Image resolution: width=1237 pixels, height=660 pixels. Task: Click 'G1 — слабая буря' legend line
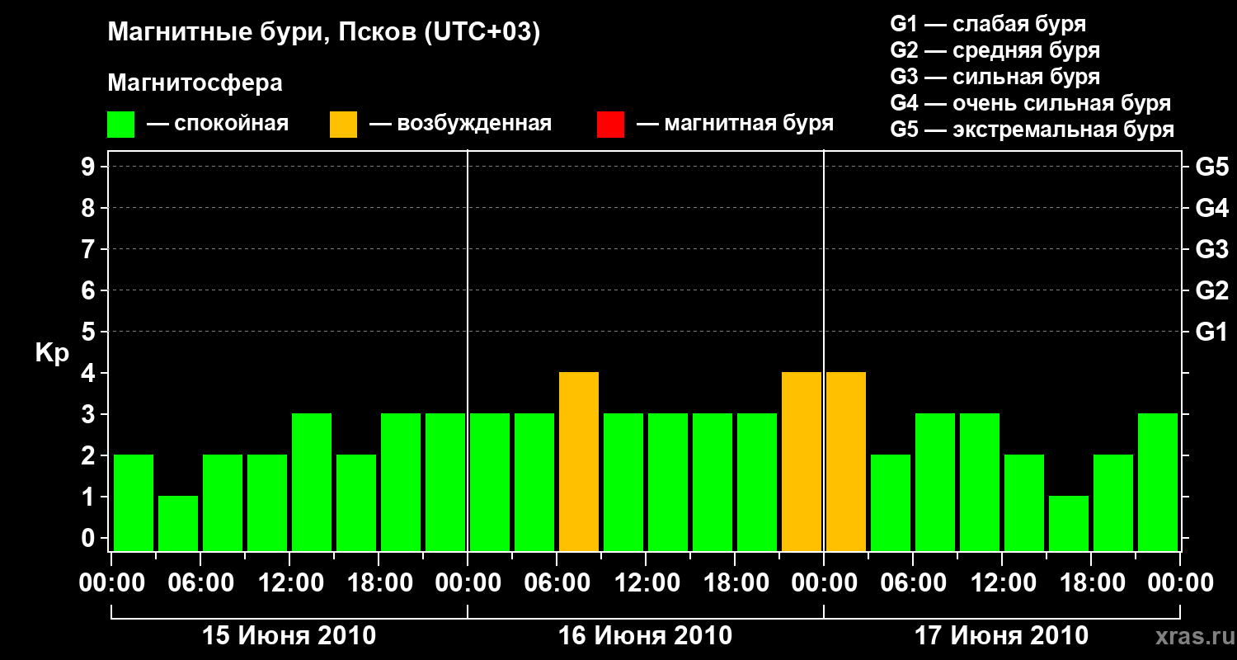988,24
